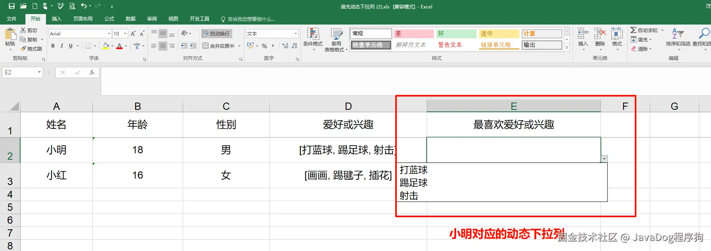Click the 复制 Copy button
Viewport: 711px width, 251px height.
point(29,40)
